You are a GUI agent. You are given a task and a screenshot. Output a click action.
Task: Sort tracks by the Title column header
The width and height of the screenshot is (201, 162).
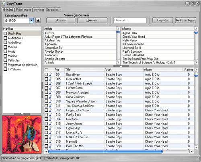click(x=84, y=70)
